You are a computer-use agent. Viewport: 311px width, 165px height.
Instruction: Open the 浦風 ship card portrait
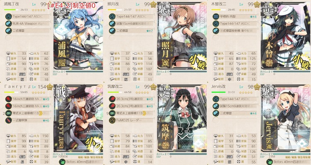[78, 36]
